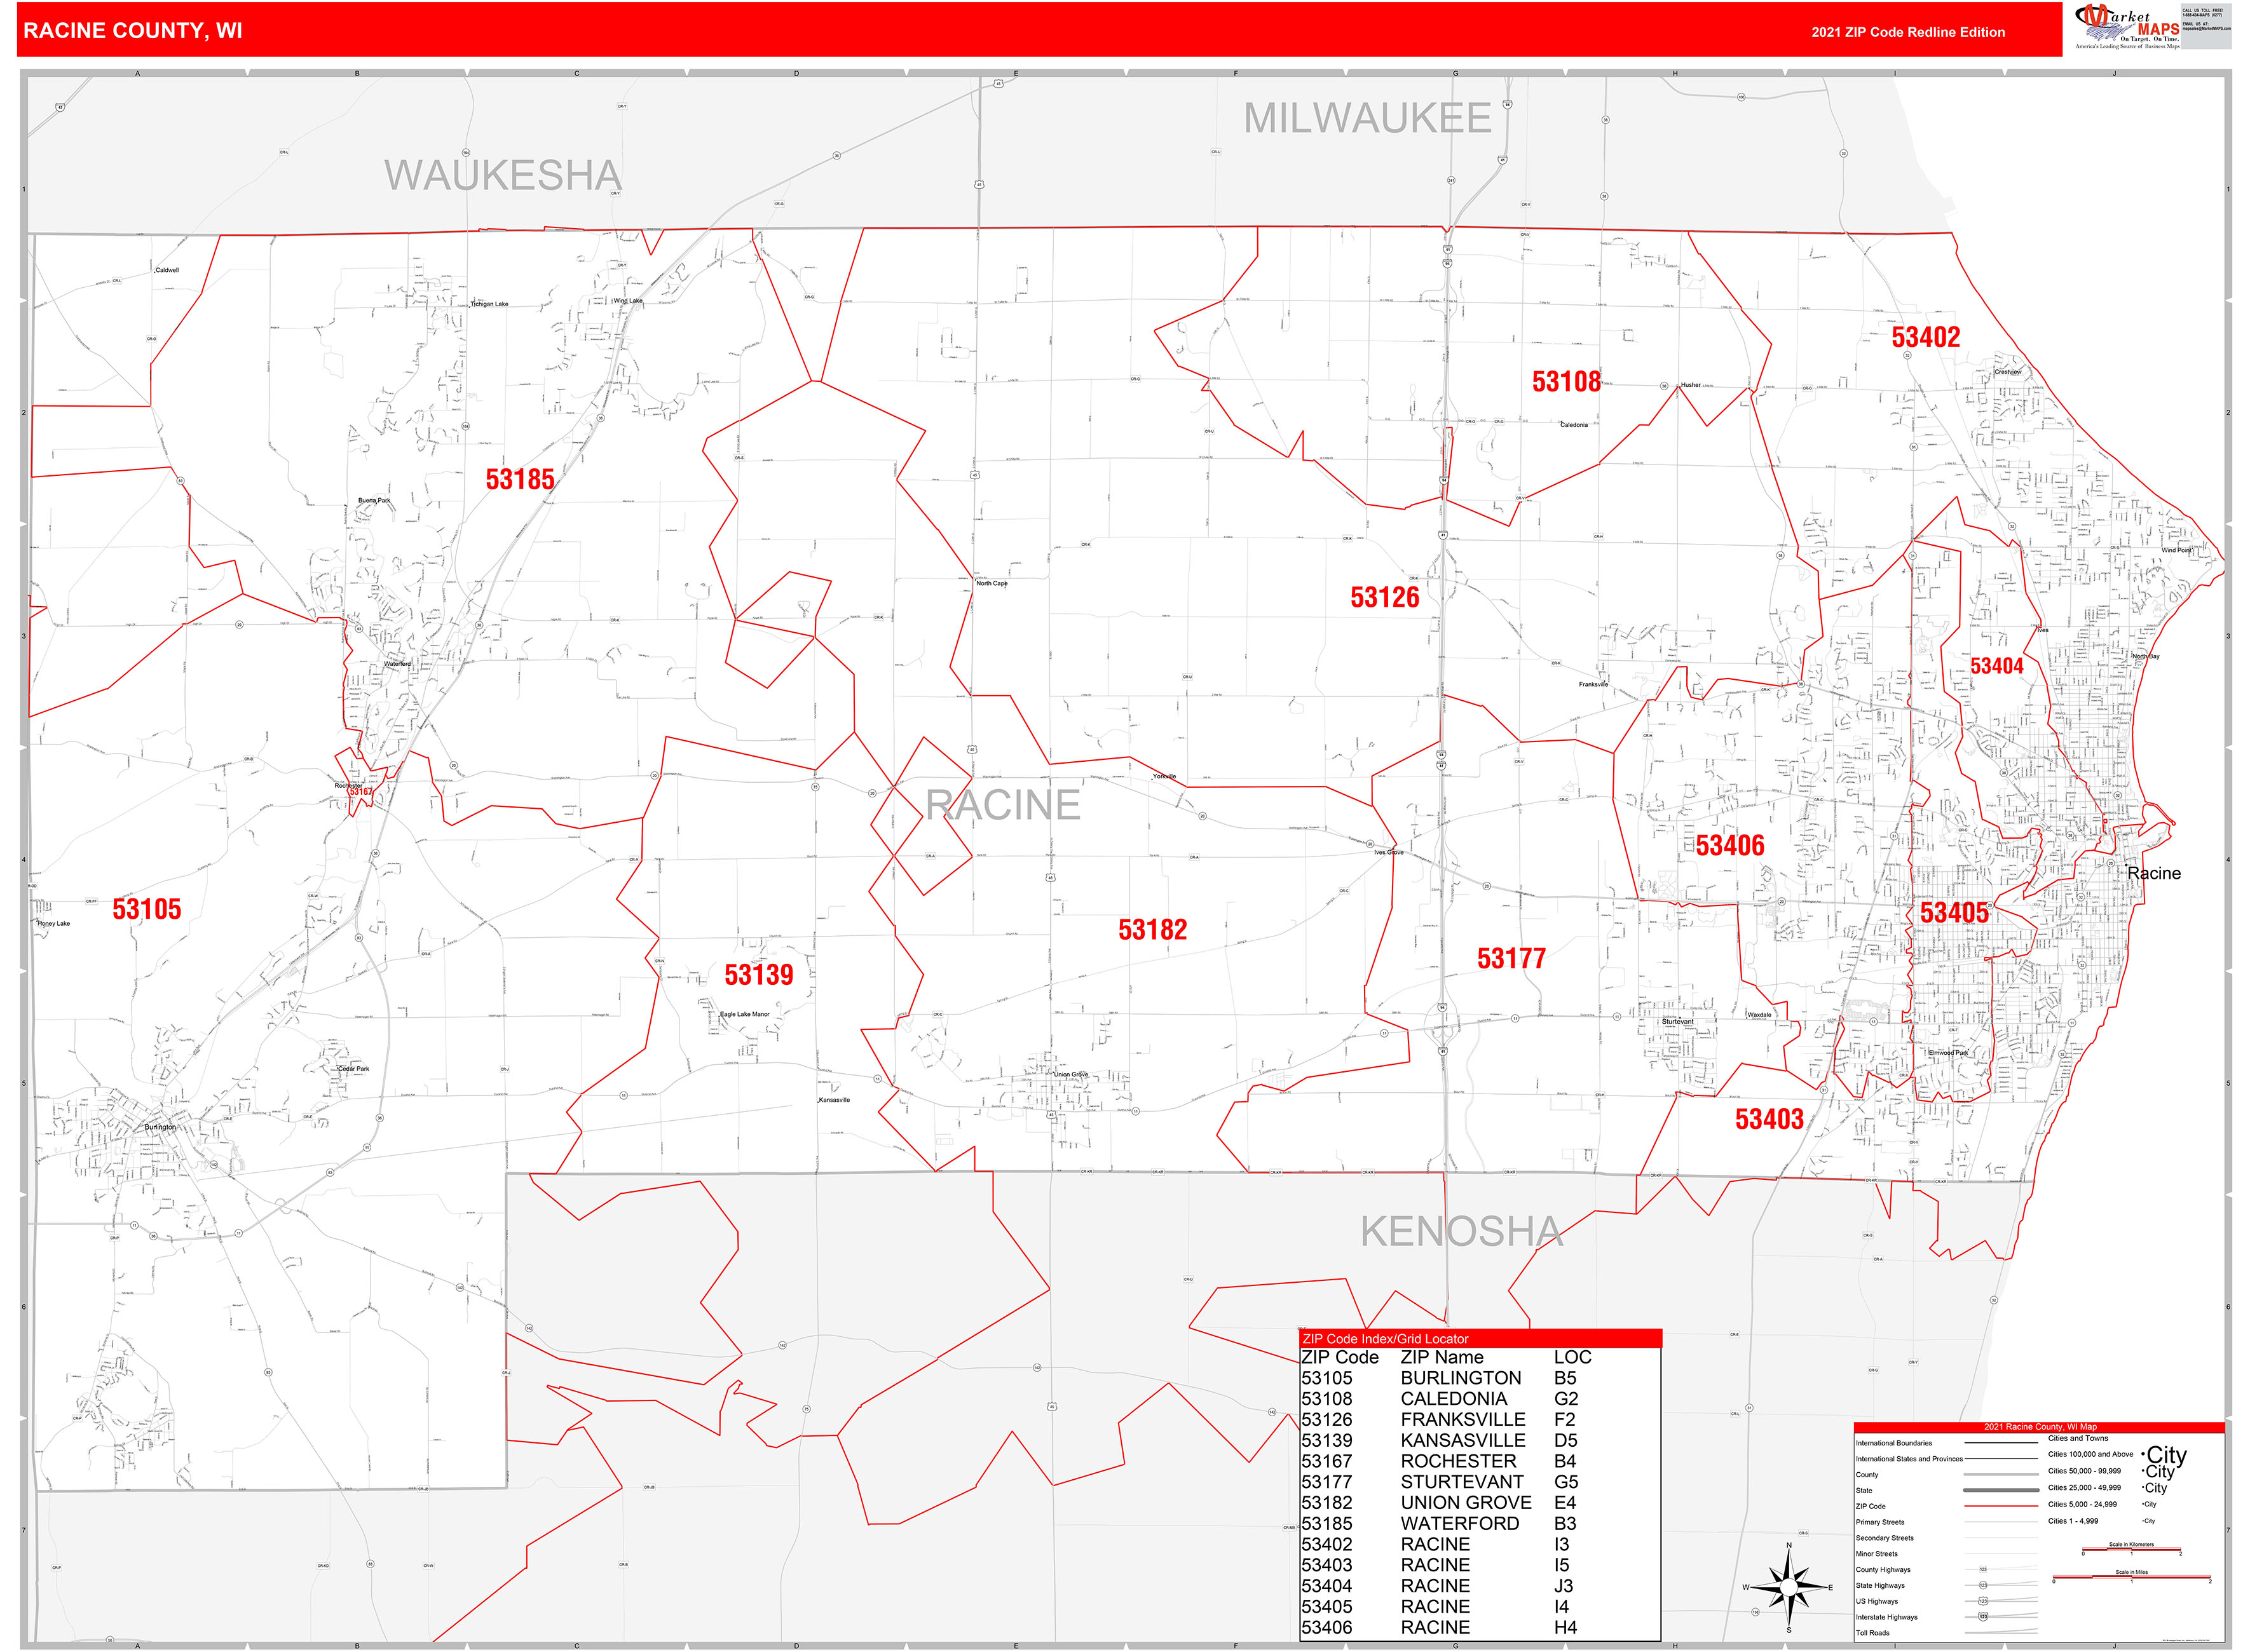
Task: Click the red 53139 label on map
Action: (758, 975)
